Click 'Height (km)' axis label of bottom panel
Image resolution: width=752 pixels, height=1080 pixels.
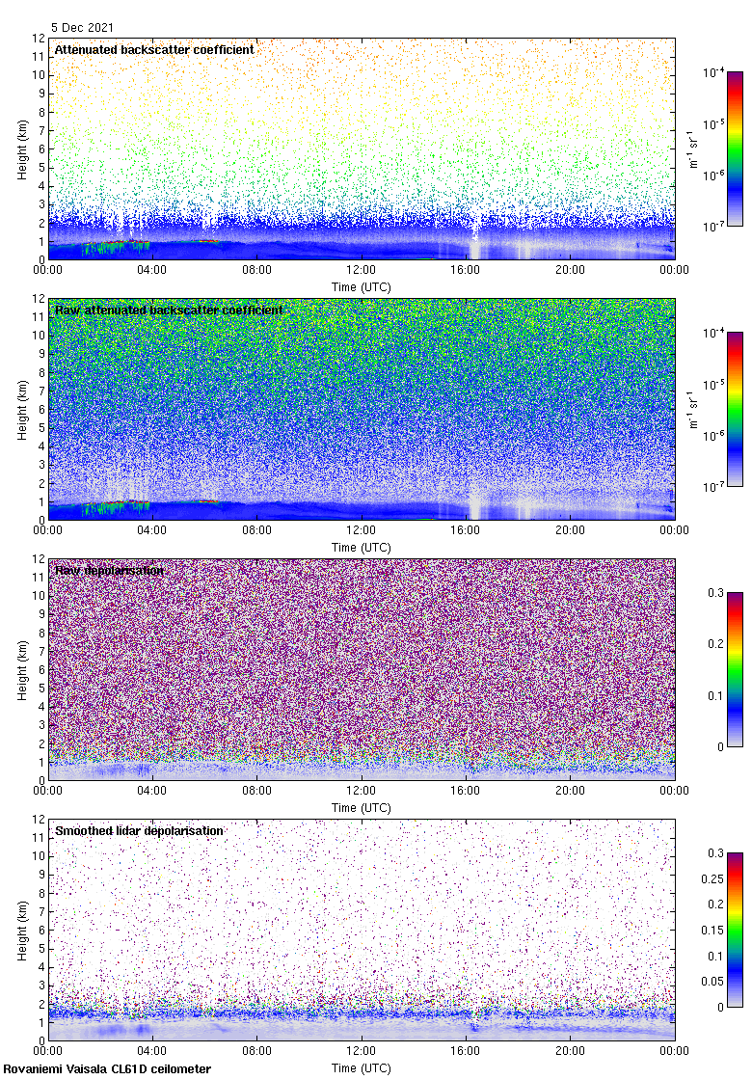[23, 931]
